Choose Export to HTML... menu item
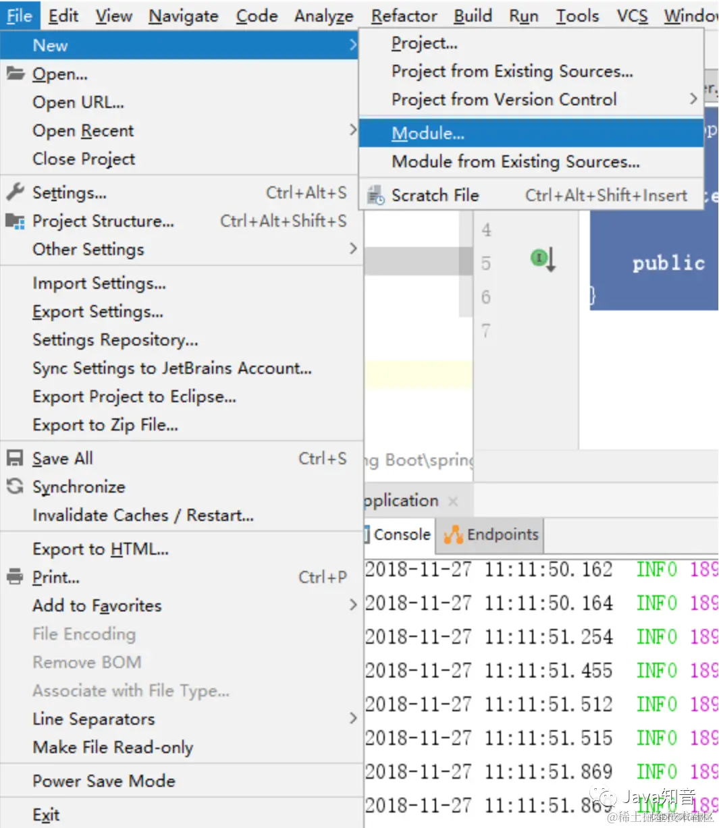The width and height of the screenshot is (719, 828). tap(181, 549)
